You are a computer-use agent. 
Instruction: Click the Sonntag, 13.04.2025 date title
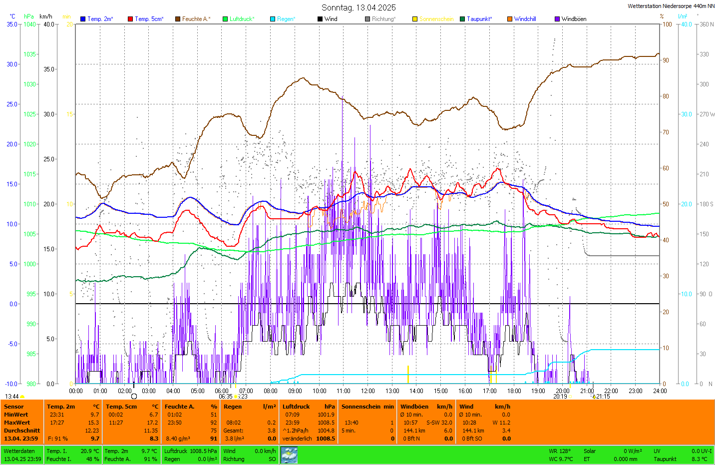(x=358, y=7)
